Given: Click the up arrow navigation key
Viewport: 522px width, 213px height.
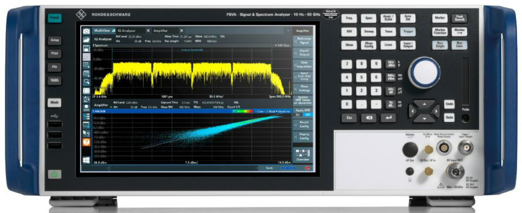Looking at the screenshot, I should click(x=424, y=105).
